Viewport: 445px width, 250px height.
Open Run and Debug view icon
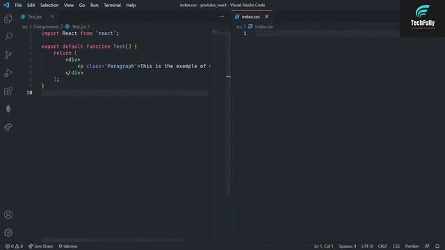(x=8, y=73)
